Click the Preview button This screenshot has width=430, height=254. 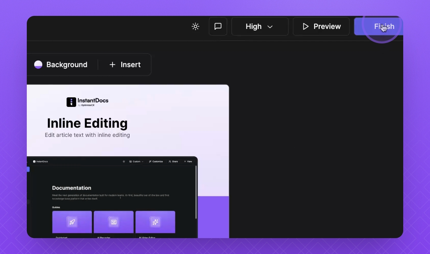coord(321,26)
